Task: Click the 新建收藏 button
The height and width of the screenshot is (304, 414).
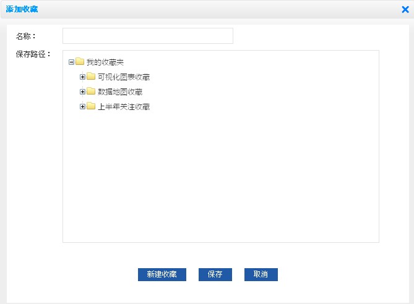Action: 162,274
